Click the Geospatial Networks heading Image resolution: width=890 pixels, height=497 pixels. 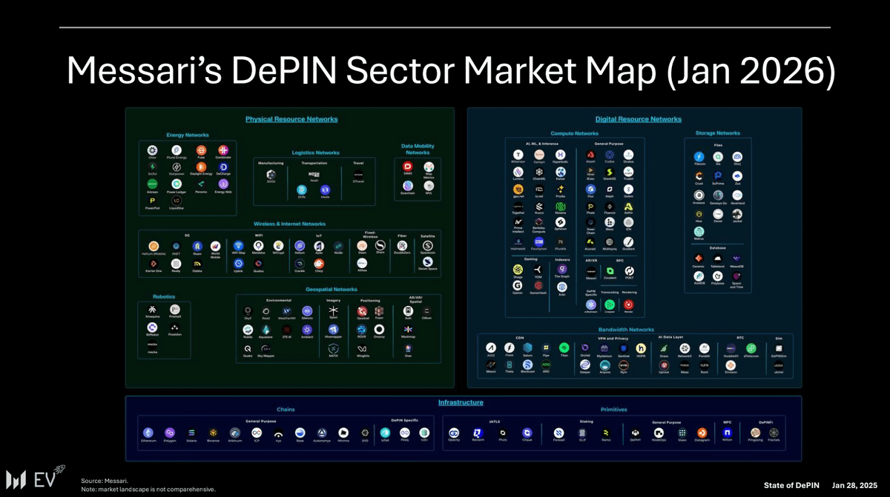[x=331, y=290]
